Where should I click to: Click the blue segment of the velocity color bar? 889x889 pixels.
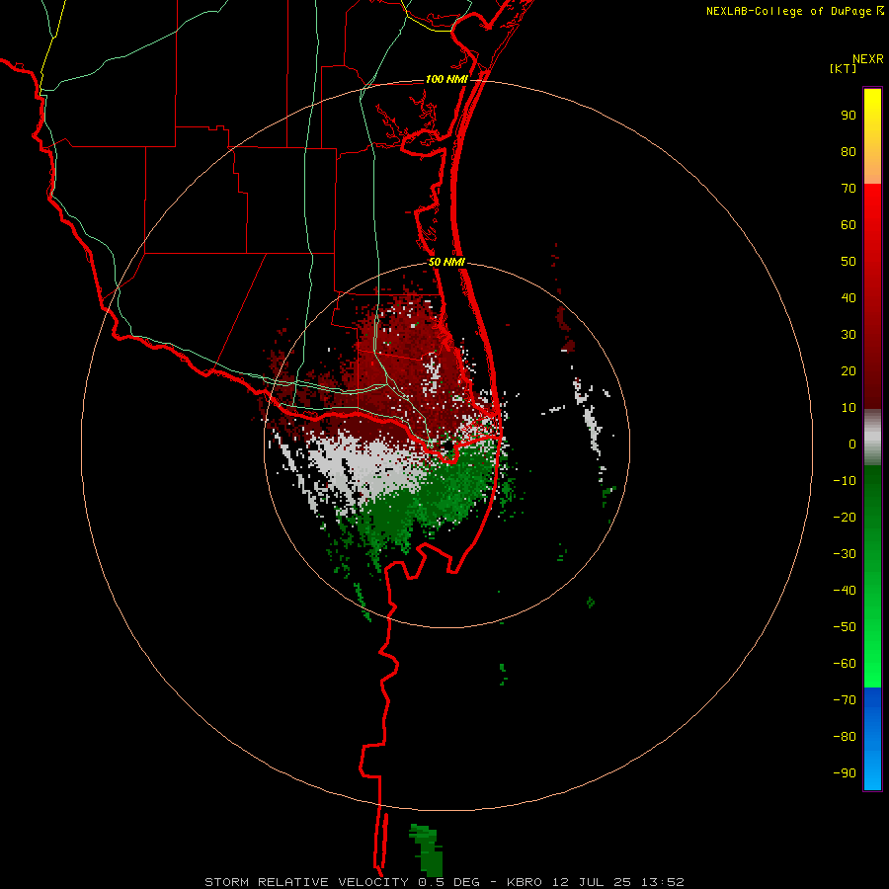(x=872, y=739)
